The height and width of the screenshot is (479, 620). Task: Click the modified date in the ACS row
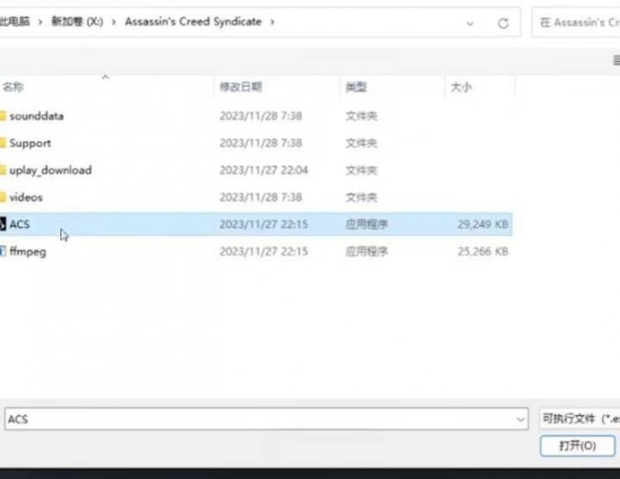(263, 224)
